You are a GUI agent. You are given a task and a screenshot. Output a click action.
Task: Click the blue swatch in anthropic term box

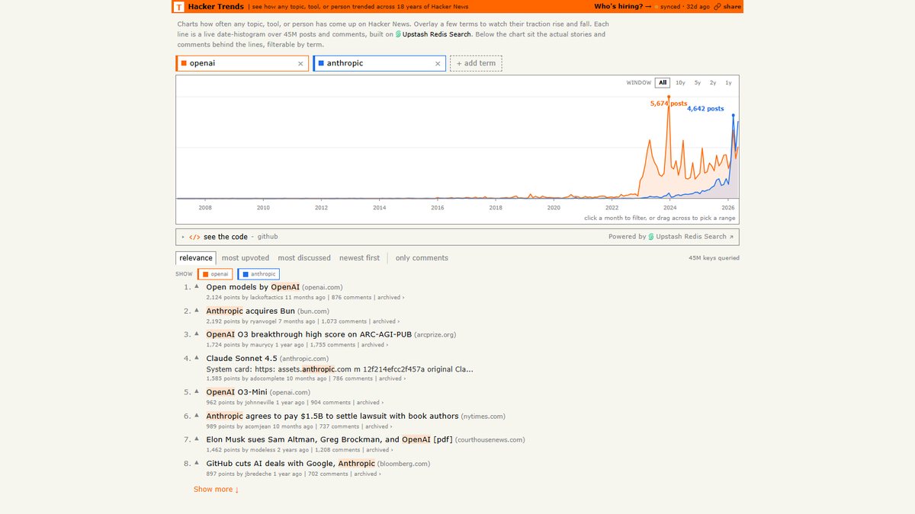point(320,63)
